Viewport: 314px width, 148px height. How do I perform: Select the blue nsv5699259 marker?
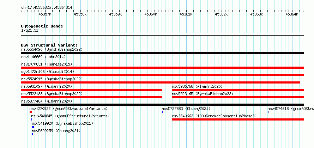[32, 134]
